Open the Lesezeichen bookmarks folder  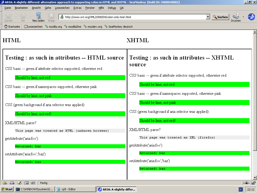[x=33, y=27]
